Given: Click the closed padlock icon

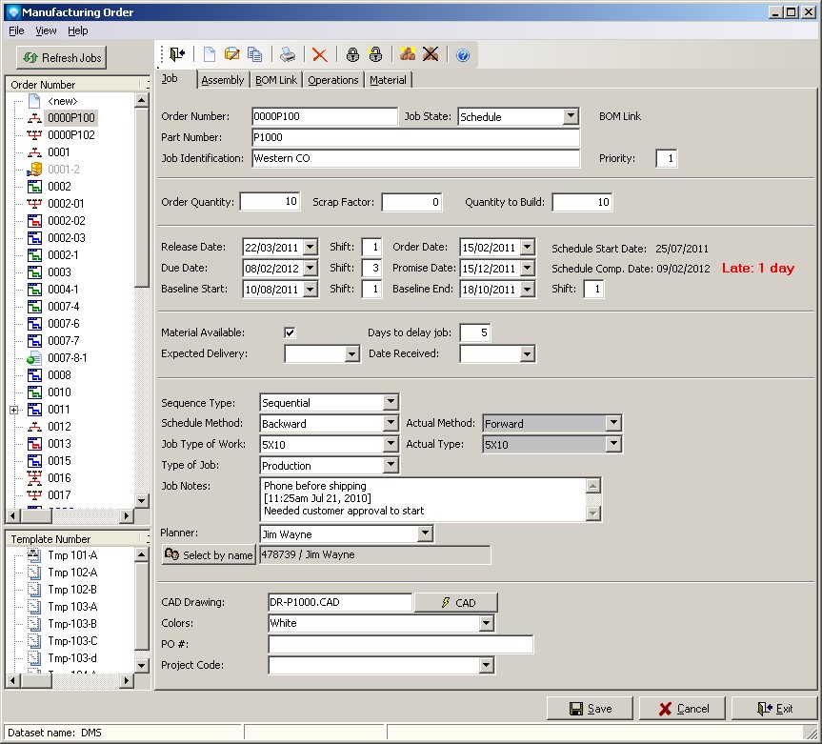Looking at the screenshot, I should (352, 55).
